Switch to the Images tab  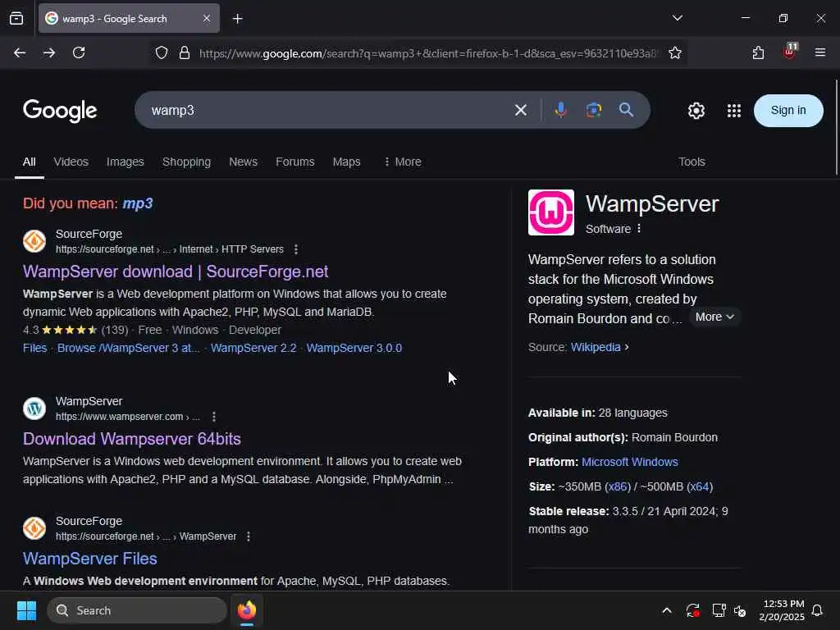click(x=126, y=162)
